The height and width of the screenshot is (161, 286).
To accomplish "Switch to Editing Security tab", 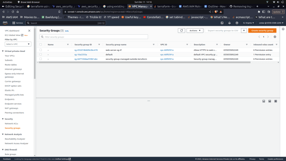I will [x=13, y=6].
